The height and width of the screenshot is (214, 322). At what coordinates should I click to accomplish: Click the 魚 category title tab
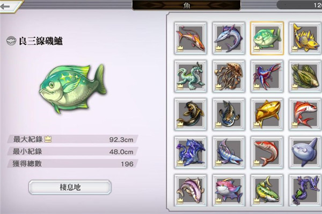[x=186, y=5]
